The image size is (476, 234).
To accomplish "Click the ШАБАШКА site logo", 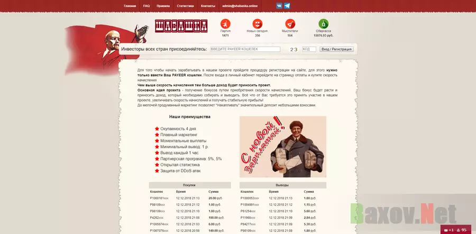I will [x=181, y=26].
